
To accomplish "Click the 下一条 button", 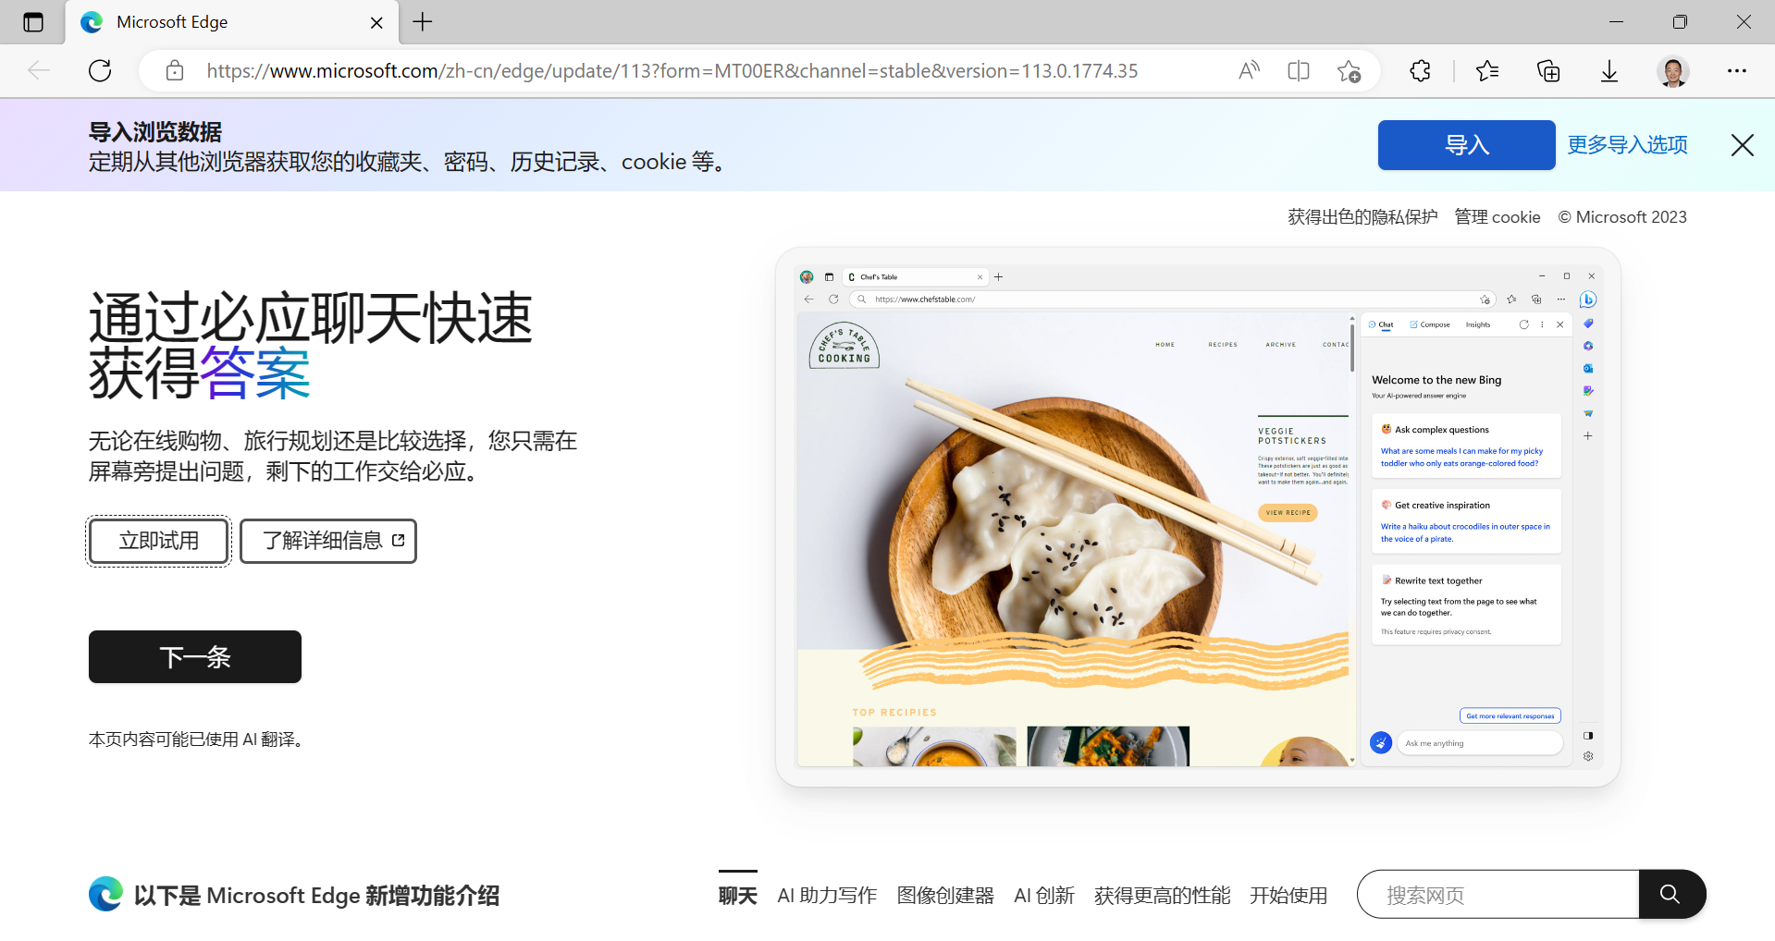I will click(x=195, y=657).
